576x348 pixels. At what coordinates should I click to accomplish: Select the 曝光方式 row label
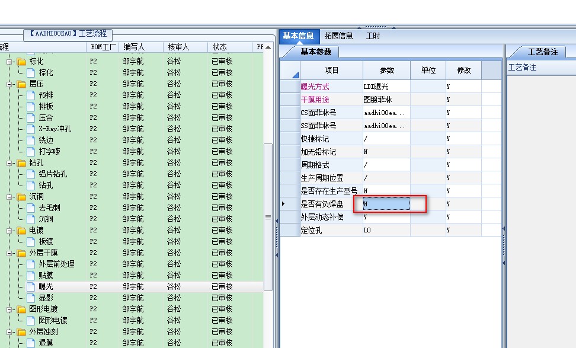point(315,87)
